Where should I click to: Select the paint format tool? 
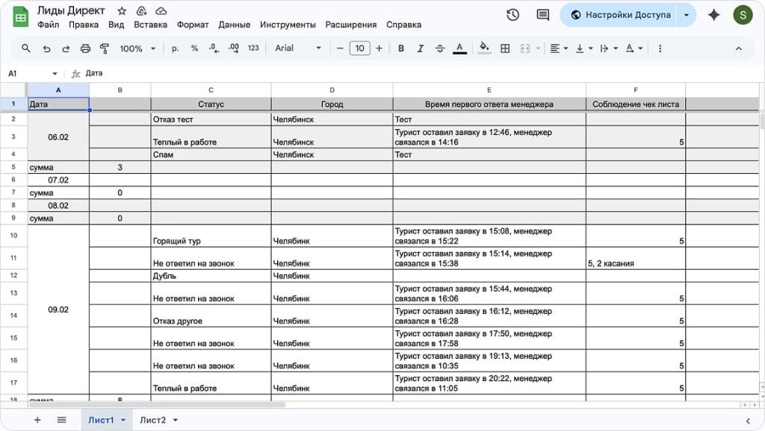point(105,48)
